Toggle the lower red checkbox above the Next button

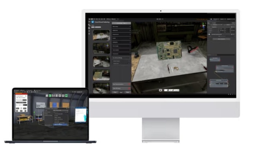click(129, 88)
